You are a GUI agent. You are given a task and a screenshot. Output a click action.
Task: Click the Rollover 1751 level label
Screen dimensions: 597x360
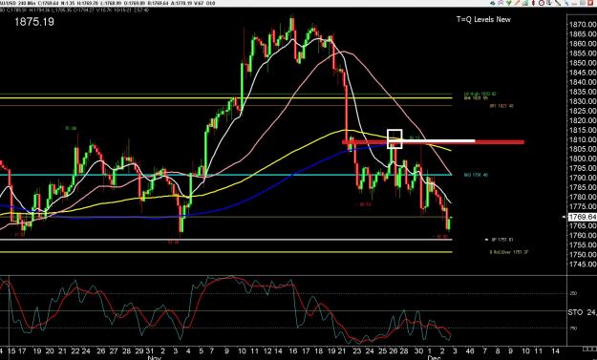pyautogui.click(x=509, y=252)
